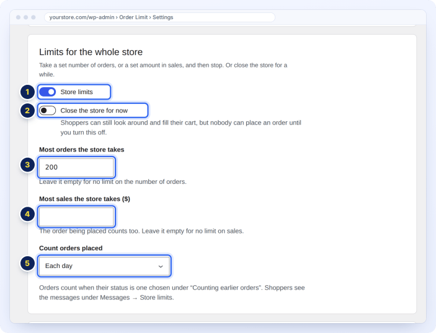Click the Count orders placed label
The image size is (436, 333).
pos(71,248)
